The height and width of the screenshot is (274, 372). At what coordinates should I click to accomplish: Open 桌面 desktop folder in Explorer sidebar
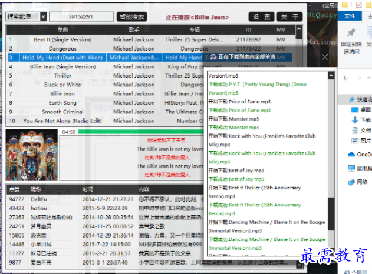pyautogui.click(x=361, y=109)
